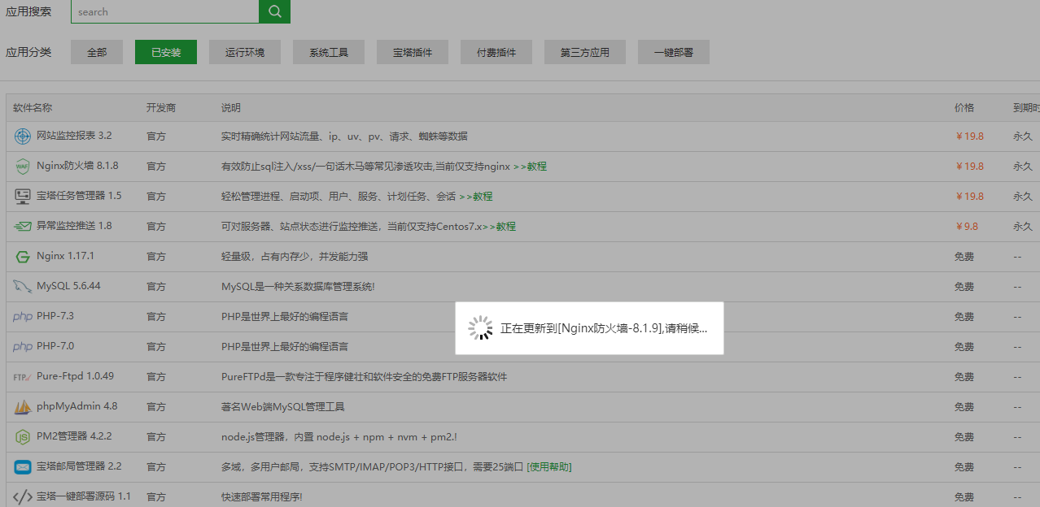The height and width of the screenshot is (507, 1040).
Task: Open the 异常监控推送 >>教程 tutorial link
Action: point(500,227)
